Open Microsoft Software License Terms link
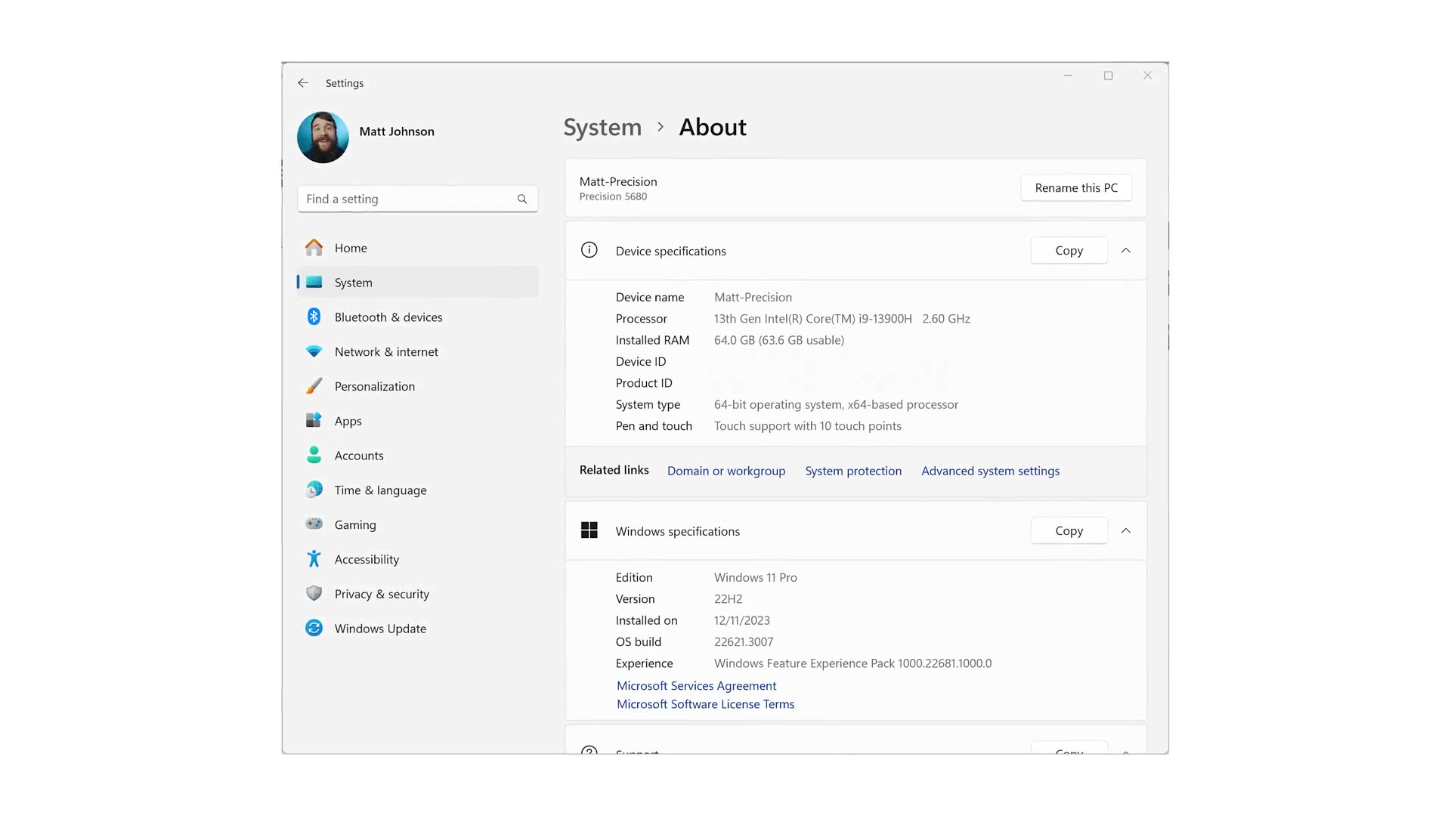The height and width of the screenshot is (816, 1451). pyautogui.click(x=705, y=704)
